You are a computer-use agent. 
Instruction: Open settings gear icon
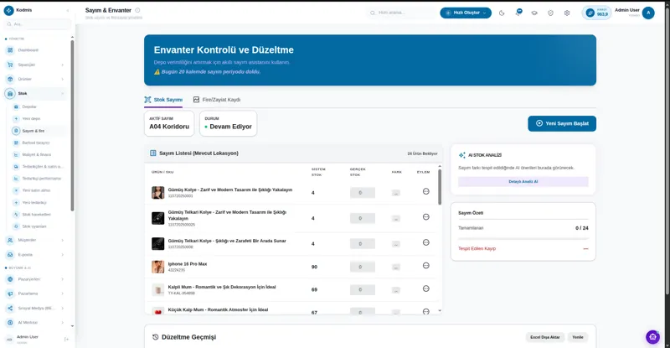(567, 13)
